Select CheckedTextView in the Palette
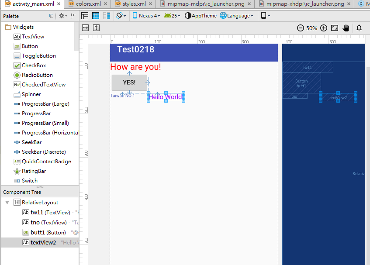 coord(44,85)
